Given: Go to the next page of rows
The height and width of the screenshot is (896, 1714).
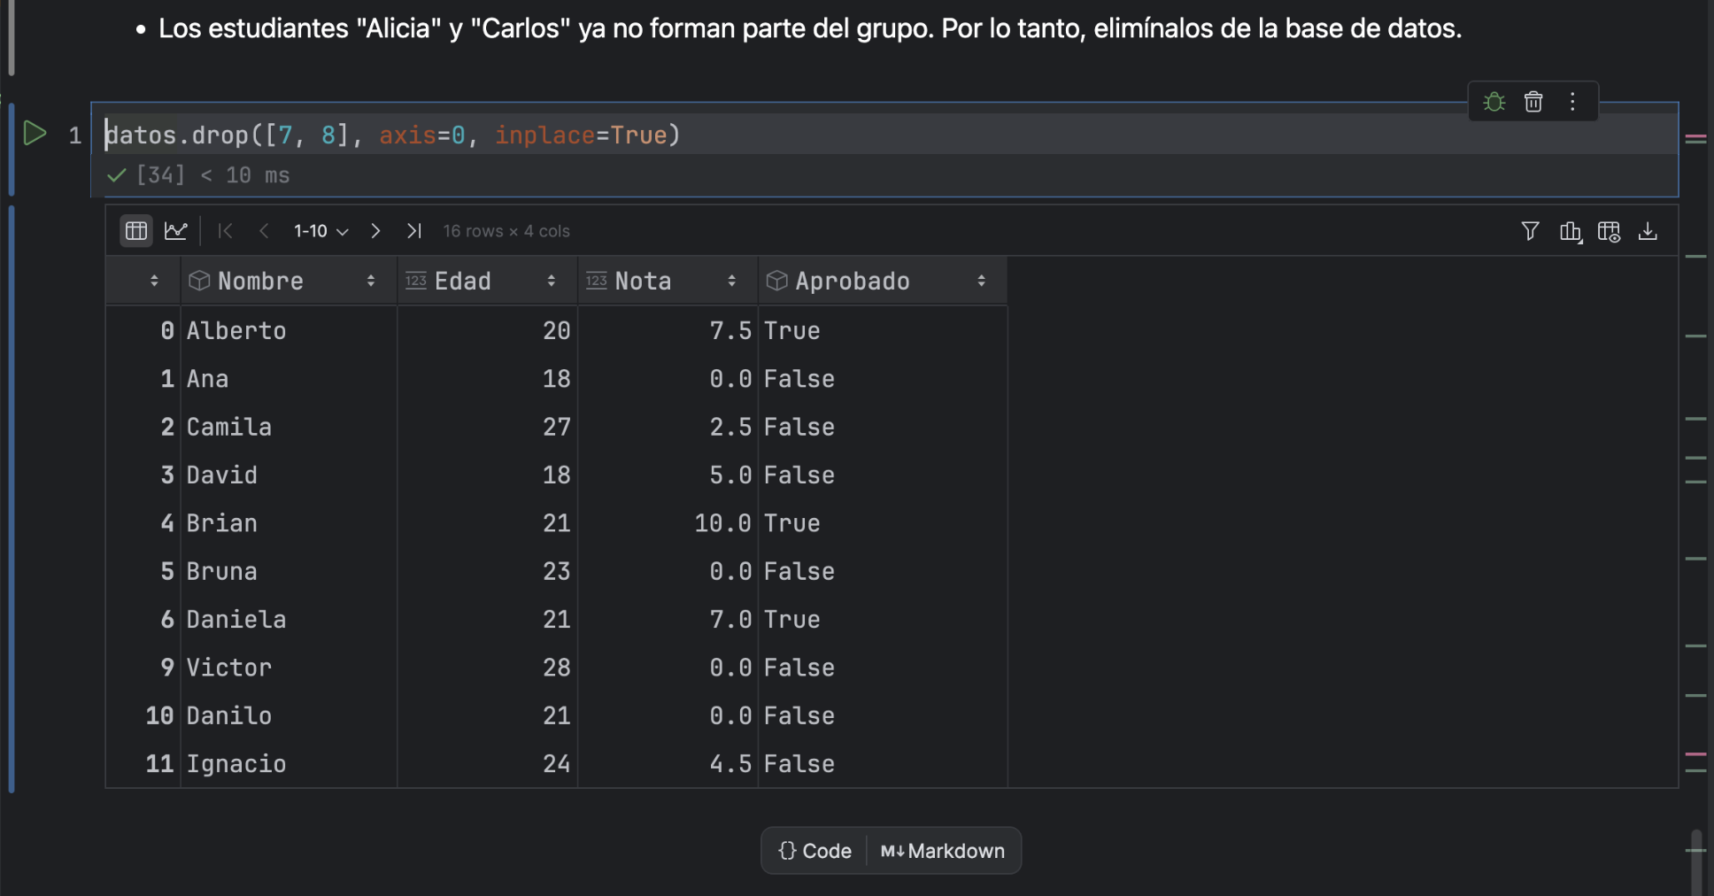Looking at the screenshot, I should pyautogui.click(x=375, y=231).
